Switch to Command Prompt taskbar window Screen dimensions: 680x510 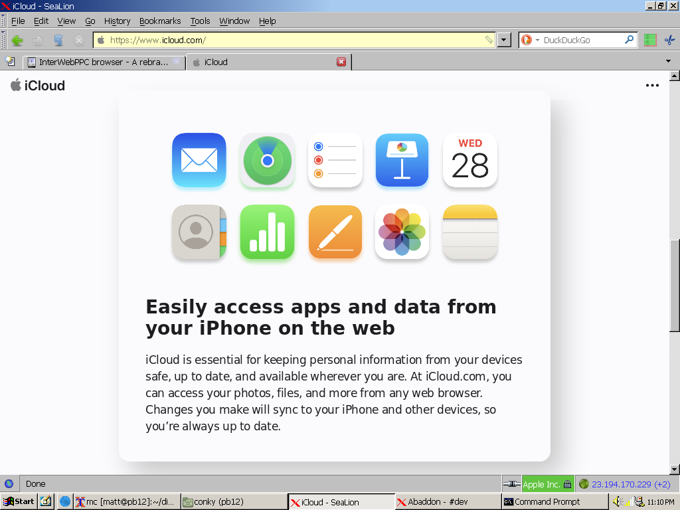coord(554,502)
